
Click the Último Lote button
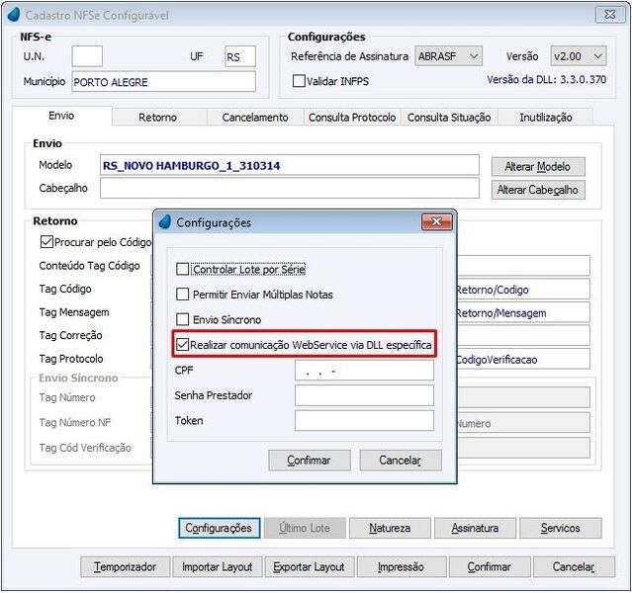click(305, 528)
